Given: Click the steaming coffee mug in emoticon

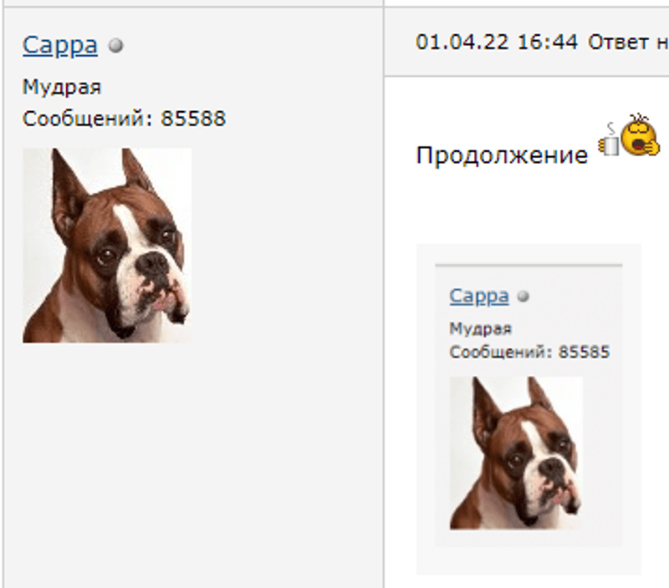Looking at the screenshot, I should (x=609, y=143).
